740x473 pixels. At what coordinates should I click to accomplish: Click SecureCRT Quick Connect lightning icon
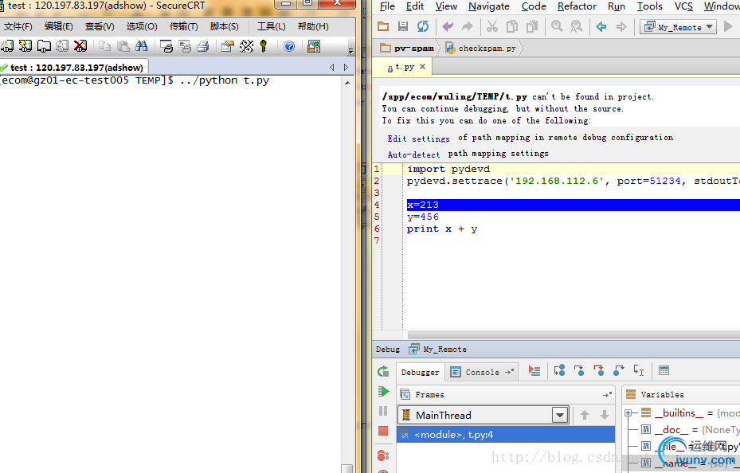(25, 45)
